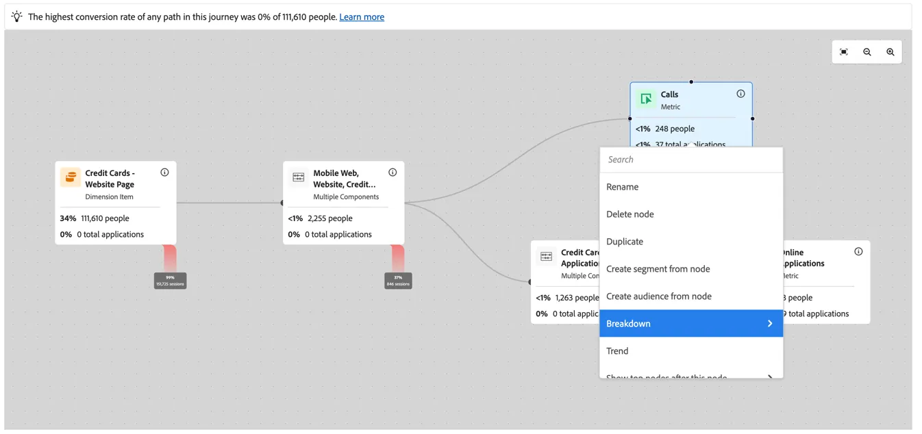Click the 248 people value
Viewport: 922px width, 434px height.
click(675, 129)
